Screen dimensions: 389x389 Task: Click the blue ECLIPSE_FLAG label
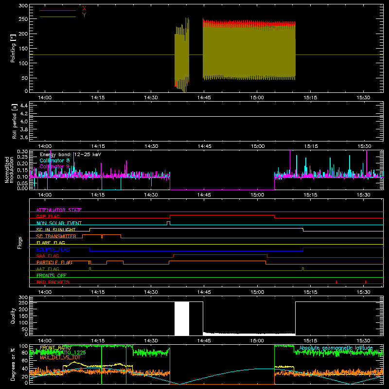click(53, 249)
